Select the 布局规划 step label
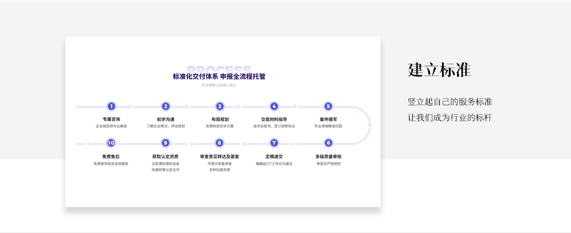The width and height of the screenshot is (571, 233). [220, 119]
